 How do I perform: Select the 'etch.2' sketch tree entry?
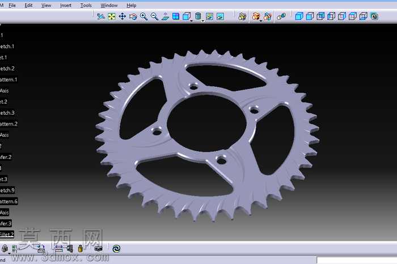(x=7, y=68)
